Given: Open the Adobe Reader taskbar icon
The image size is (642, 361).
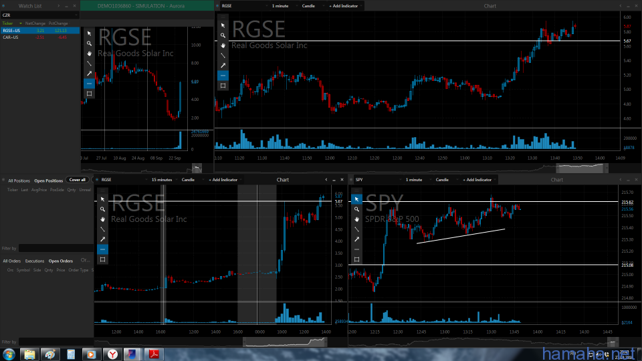Looking at the screenshot, I should pos(154,354).
